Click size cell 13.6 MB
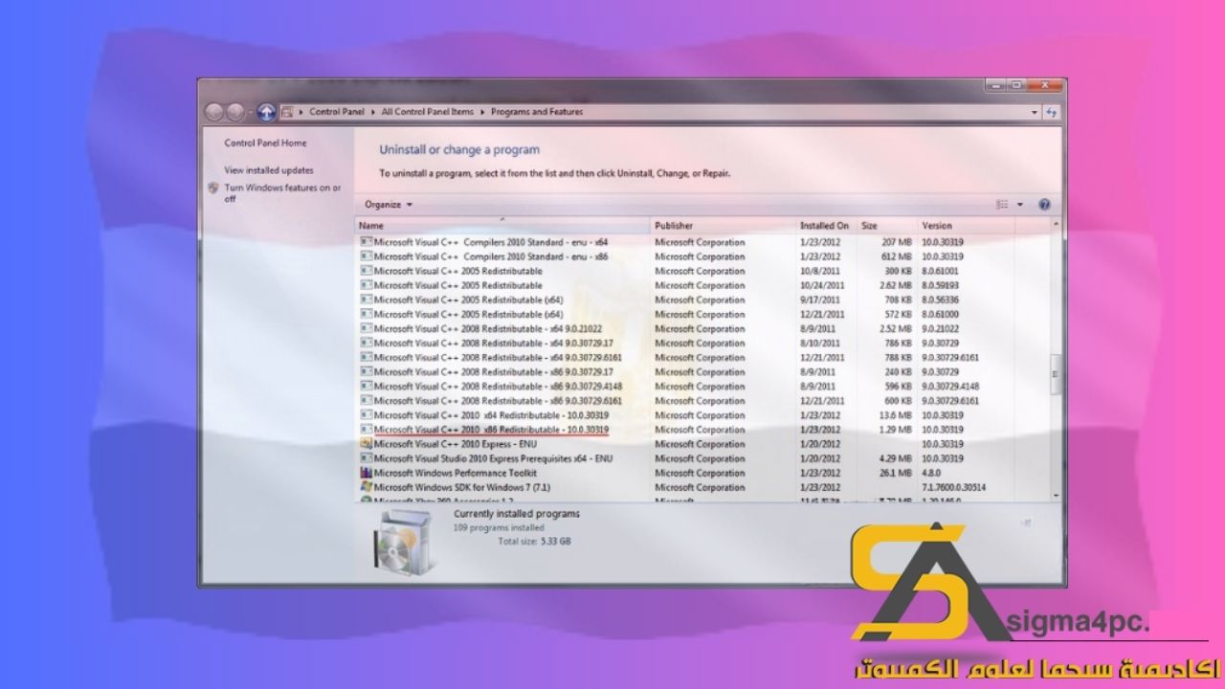 (895, 415)
